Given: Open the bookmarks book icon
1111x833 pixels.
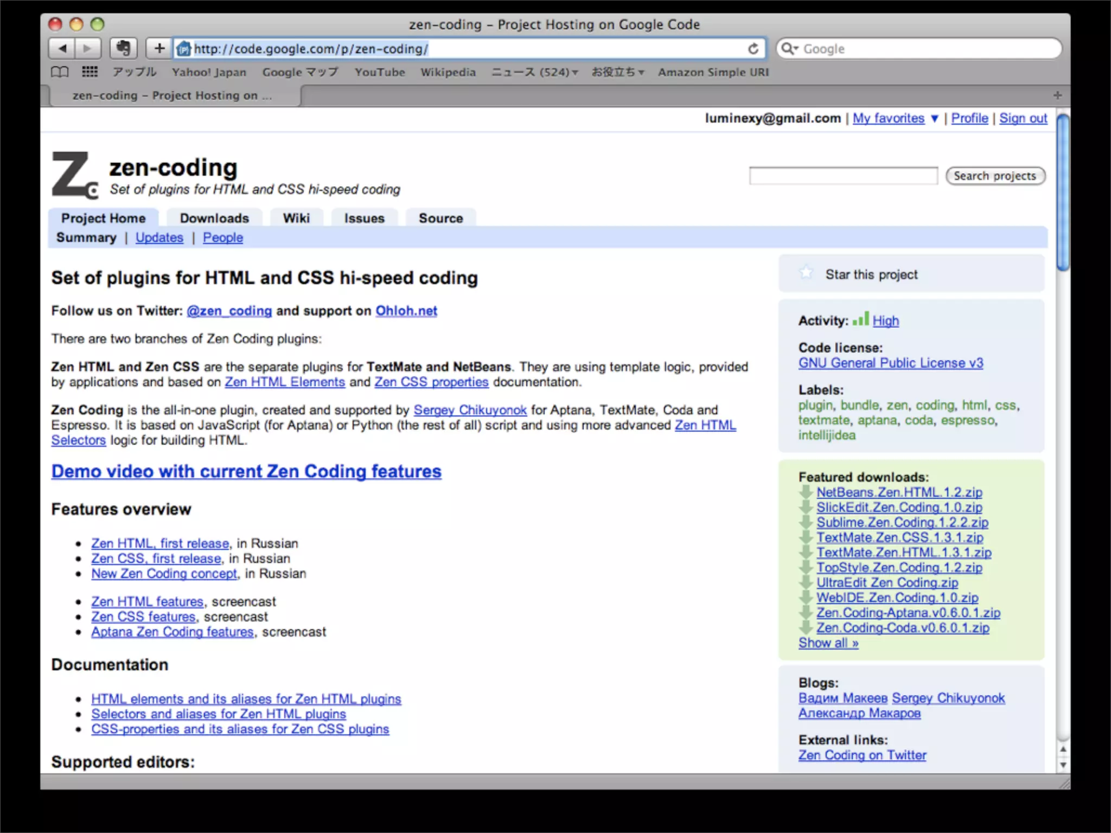Looking at the screenshot, I should coord(60,72).
